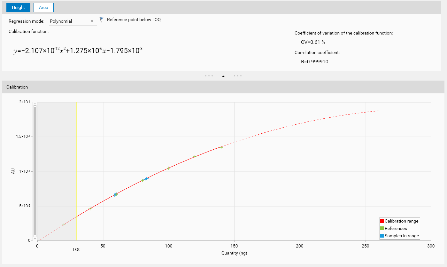This screenshot has height=267, width=447.
Task: Select the green reference marker at 140 ng
Action: (x=221, y=147)
